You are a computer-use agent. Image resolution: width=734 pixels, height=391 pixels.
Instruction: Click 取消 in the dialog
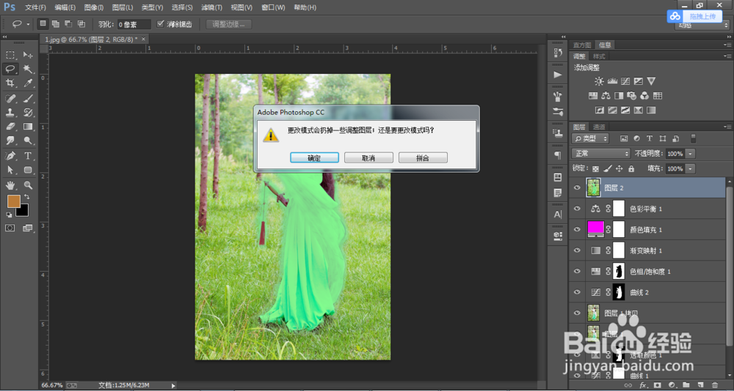tap(369, 158)
